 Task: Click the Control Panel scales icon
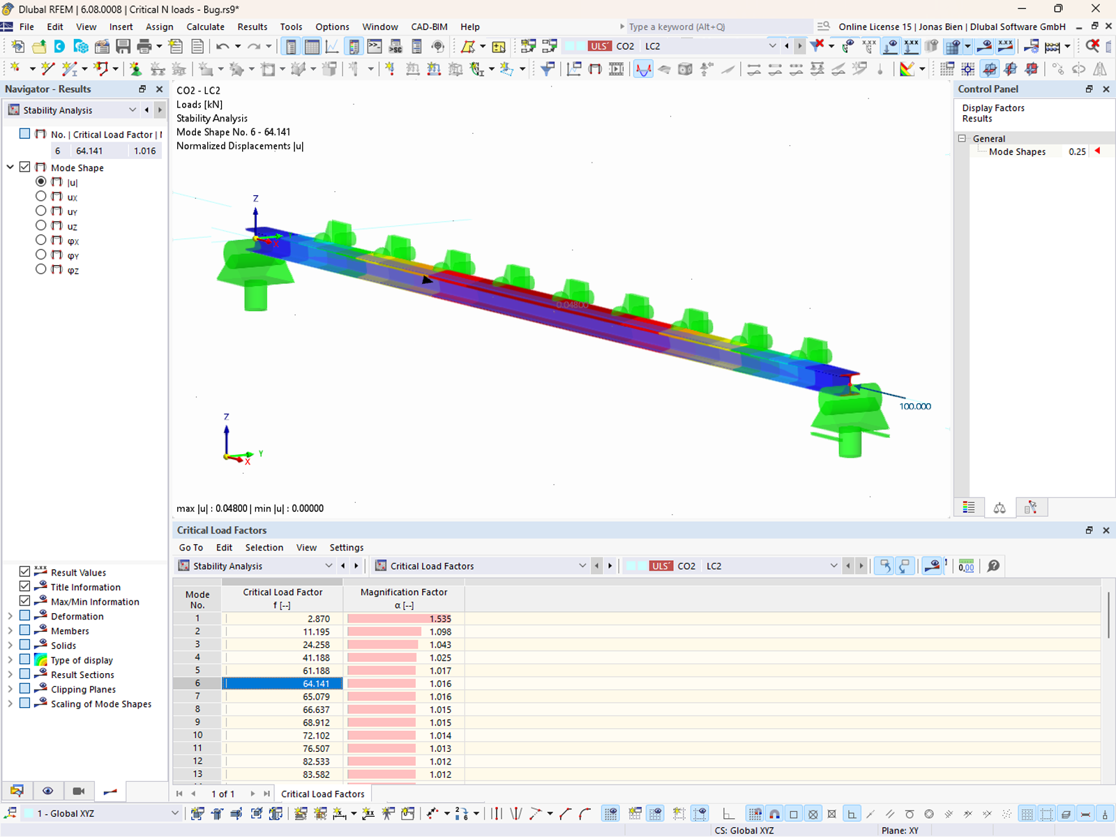click(x=1000, y=508)
